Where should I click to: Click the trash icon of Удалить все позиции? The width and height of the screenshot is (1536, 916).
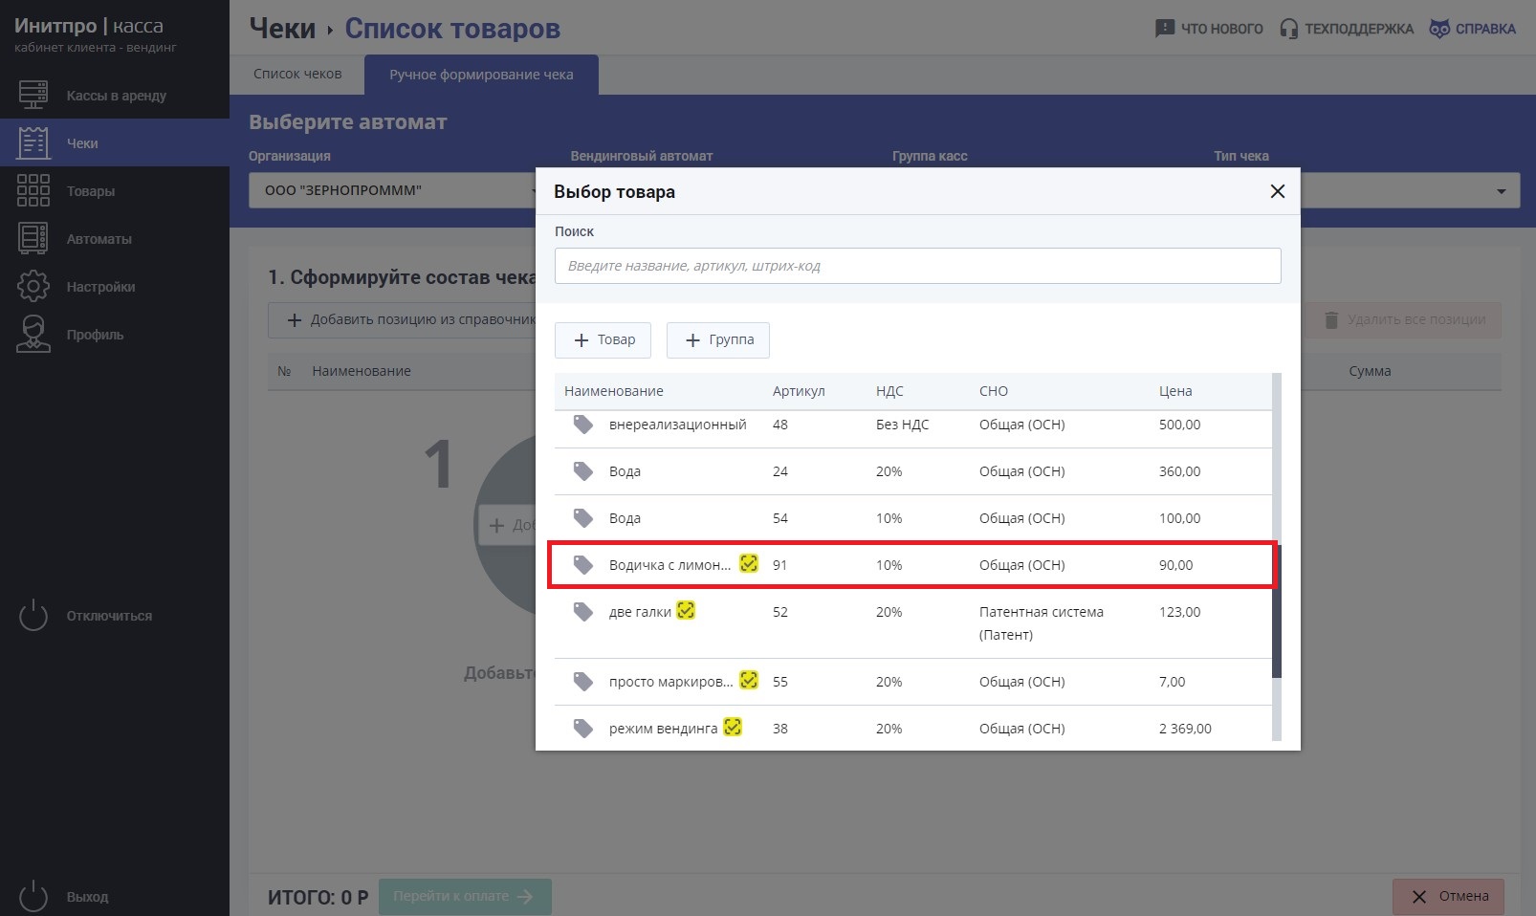(1331, 319)
